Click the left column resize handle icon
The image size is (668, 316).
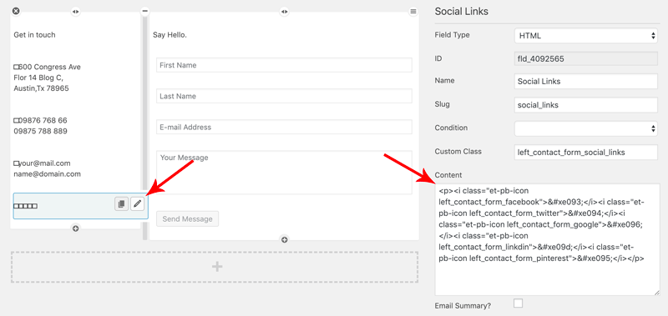(x=75, y=12)
